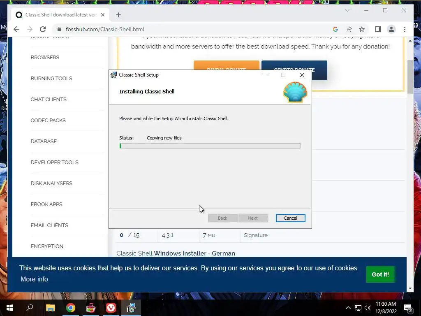Open tab search dropdown chevron
The image size is (421, 316).
point(347,10)
